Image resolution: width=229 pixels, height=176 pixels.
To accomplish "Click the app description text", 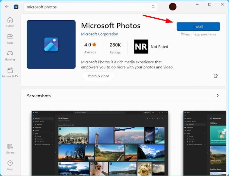I will pos(128,64).
